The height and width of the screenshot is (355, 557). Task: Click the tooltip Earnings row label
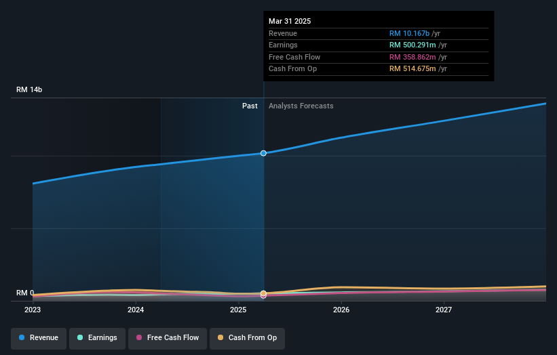[x=283, y=45]
